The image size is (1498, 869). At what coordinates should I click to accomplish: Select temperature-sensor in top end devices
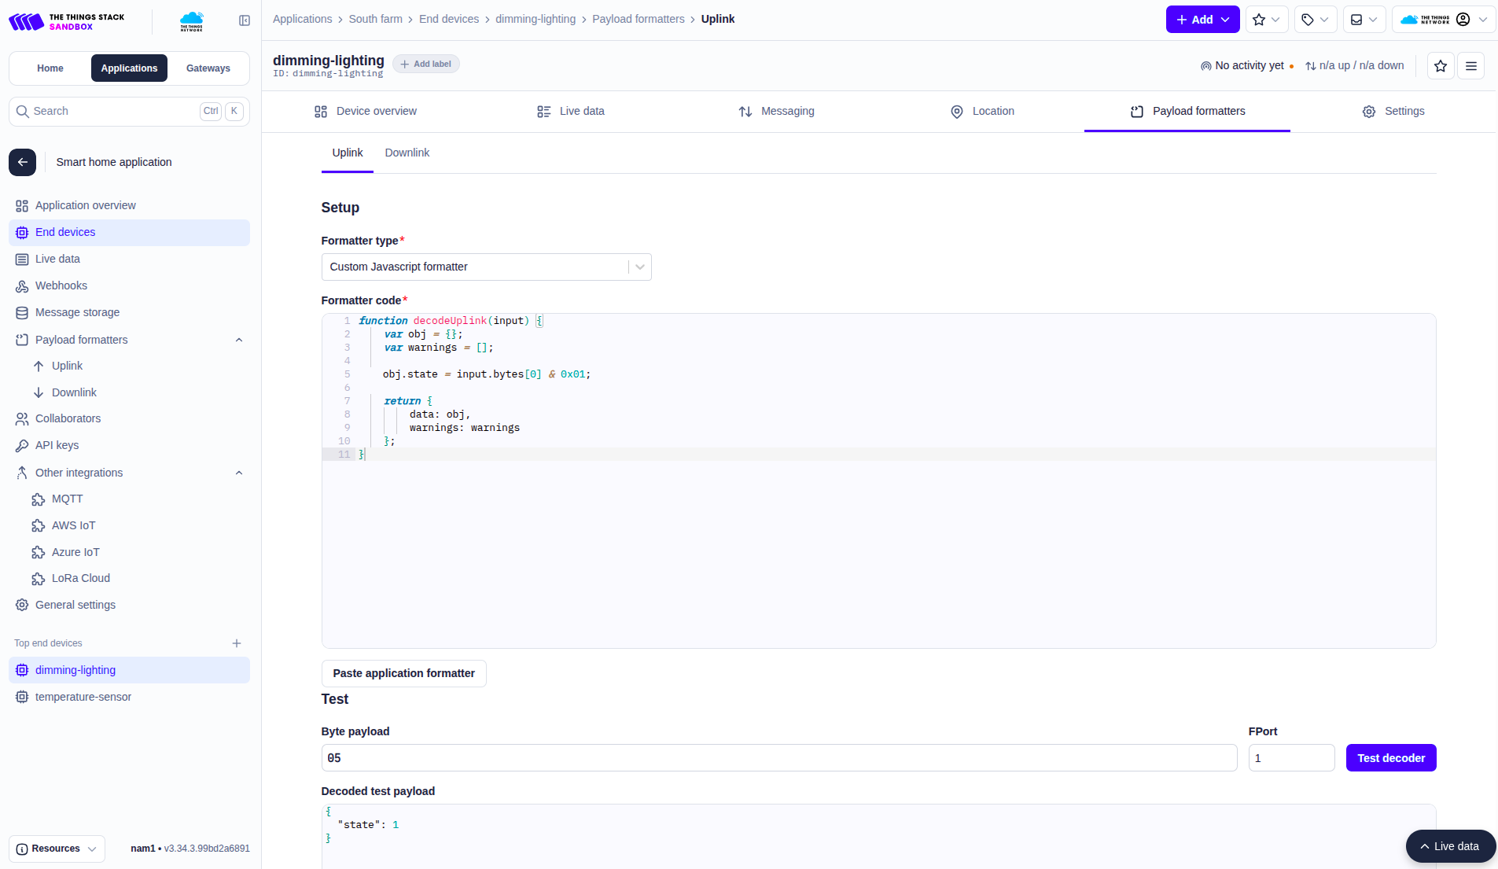coord(83,697)
